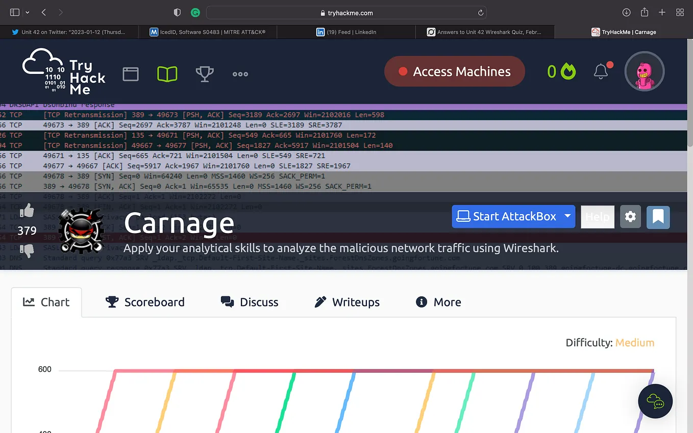Image resolution: width=693 pixels, height=433 pixels.
Task: Open the browser sidebar dropdown chevron
Action: (28, 12)
